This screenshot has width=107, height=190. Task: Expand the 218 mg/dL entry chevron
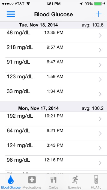coord(100,50)
